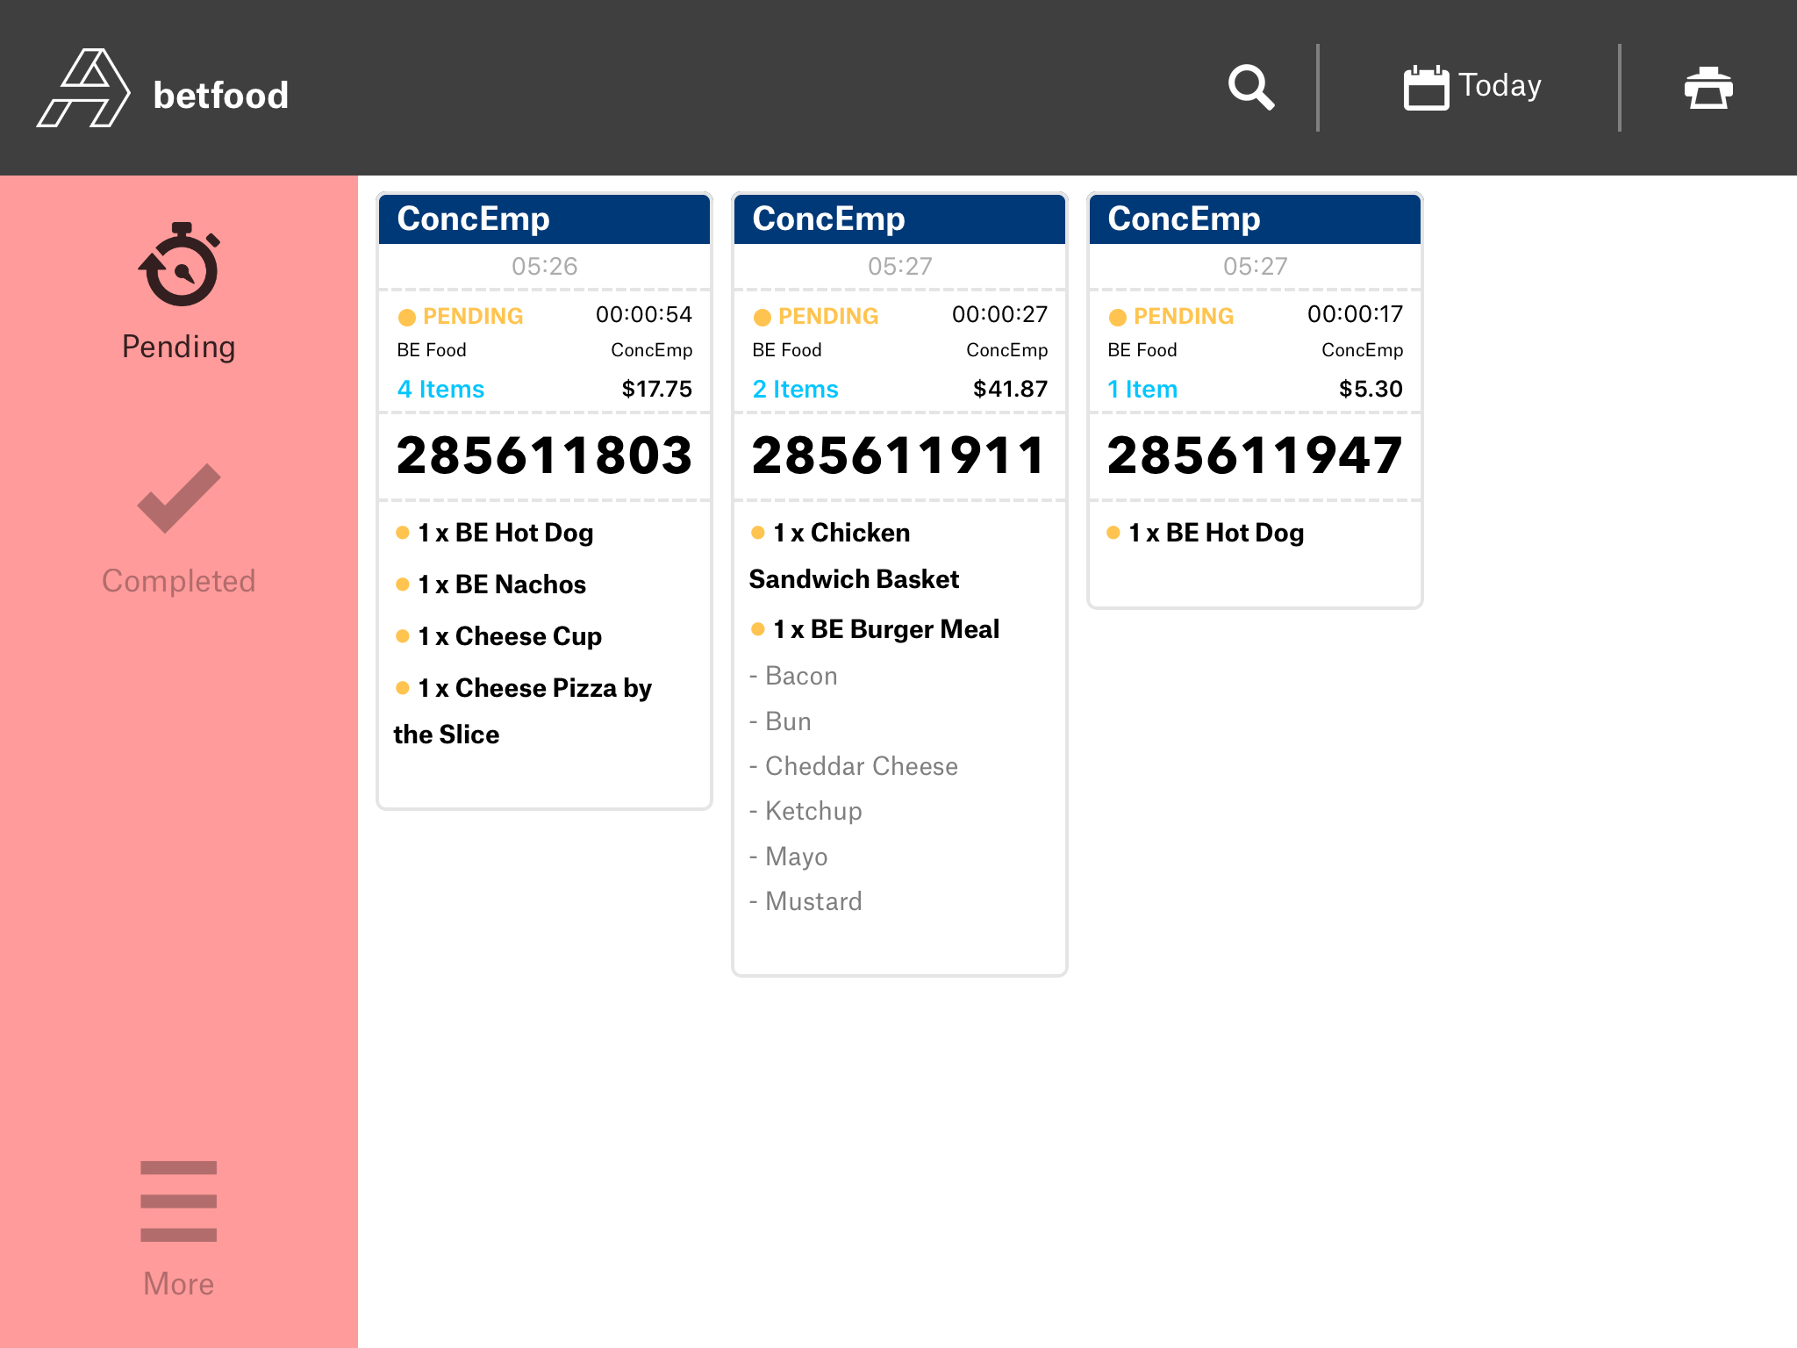This screenshot has height=1348, width=1797.
Task: Click the search magnifier icon
Action: pyautogui.click(x=1250, y=87)
